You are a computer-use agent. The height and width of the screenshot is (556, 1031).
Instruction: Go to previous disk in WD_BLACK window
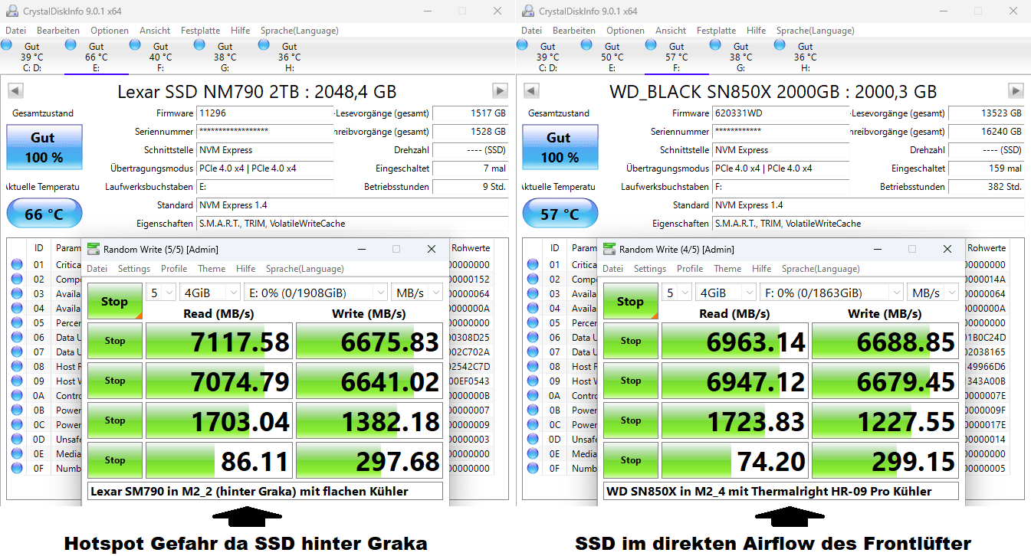(530, 91)
